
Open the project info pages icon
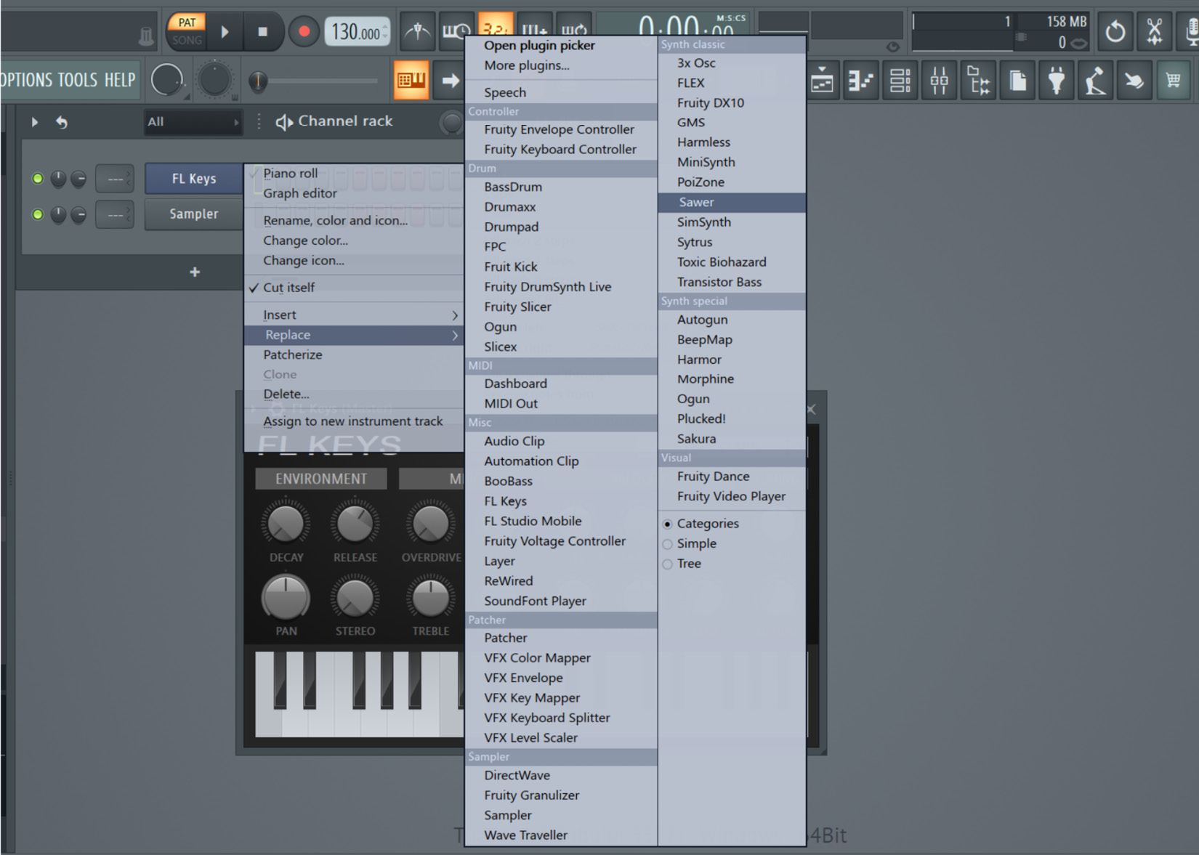[x=1017, y=81]
